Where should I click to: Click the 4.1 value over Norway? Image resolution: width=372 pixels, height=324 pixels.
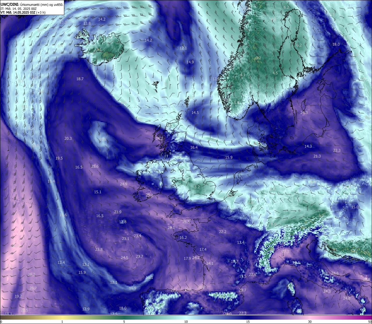[242, 75]
